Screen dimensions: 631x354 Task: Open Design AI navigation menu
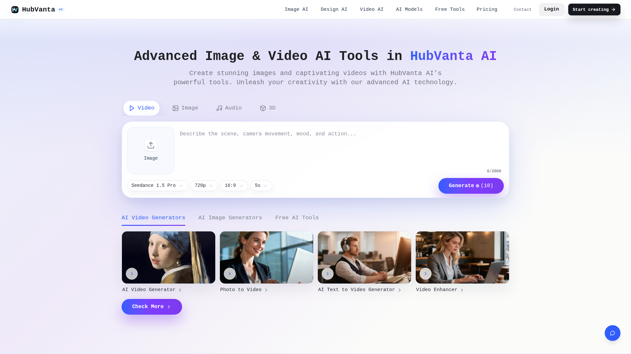tap(334, 10)
